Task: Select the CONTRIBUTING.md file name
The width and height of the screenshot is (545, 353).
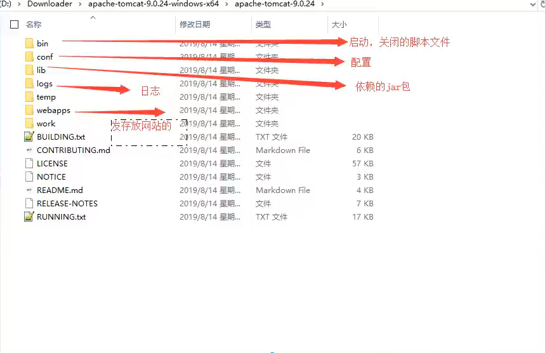Action: [74, 150]
